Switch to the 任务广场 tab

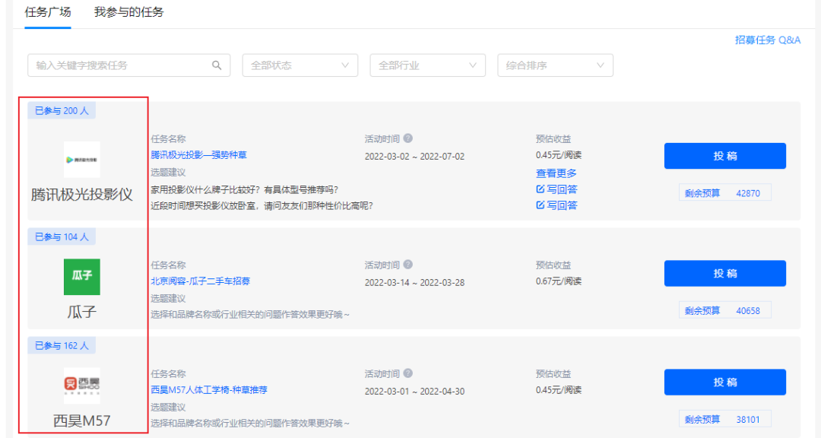[x=48, y=12]
